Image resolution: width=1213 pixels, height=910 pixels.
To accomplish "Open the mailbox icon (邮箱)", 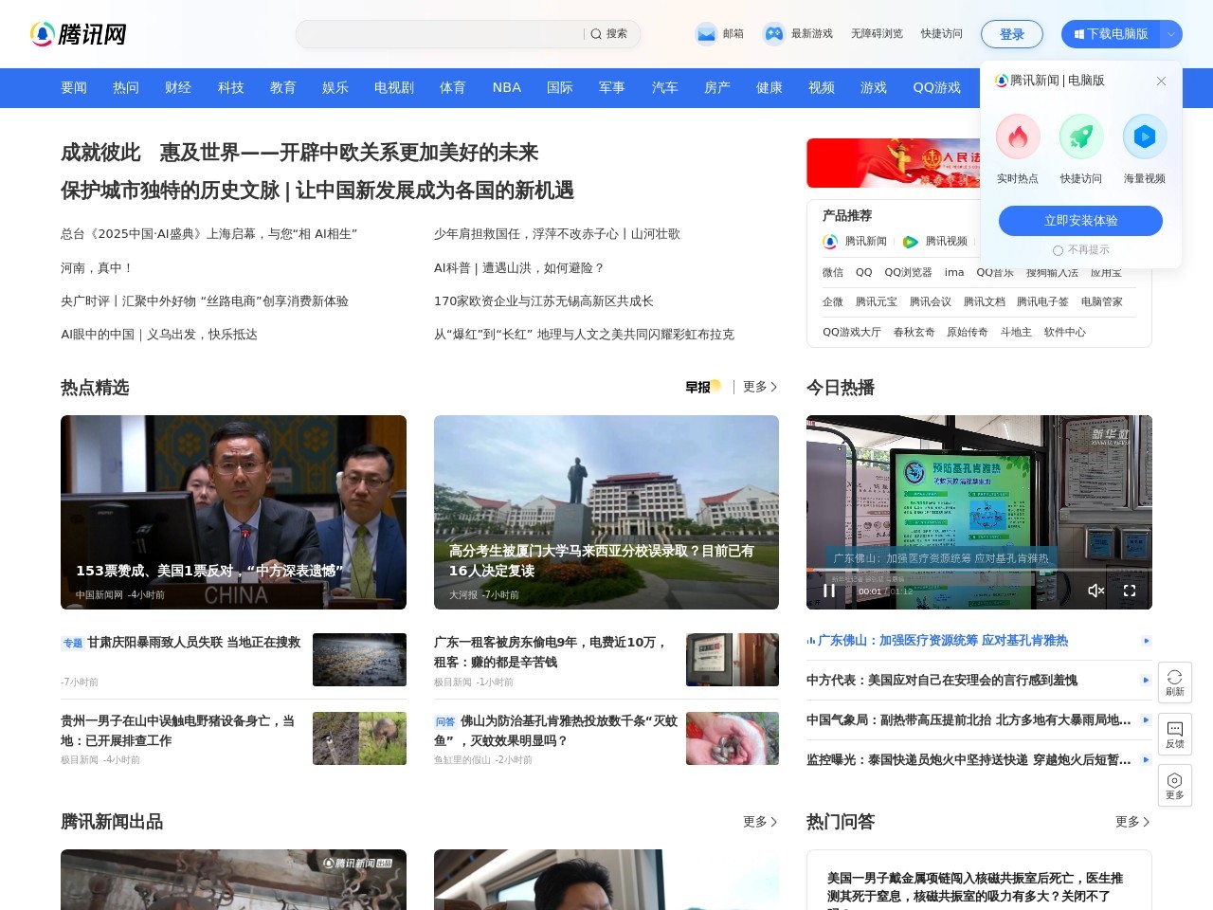I will click(706, 34).
